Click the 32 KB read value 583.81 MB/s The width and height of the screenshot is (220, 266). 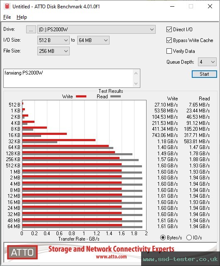[x=197, y=141]
